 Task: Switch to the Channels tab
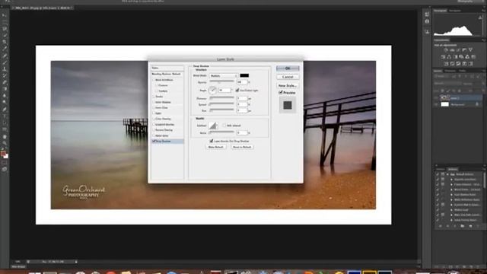tap(450, 71)
